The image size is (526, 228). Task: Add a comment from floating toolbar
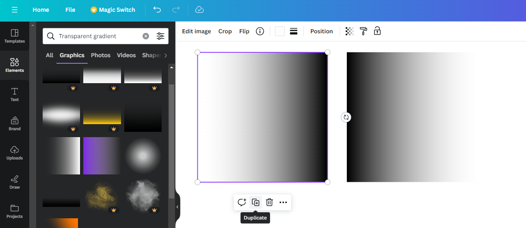point(242,202)
